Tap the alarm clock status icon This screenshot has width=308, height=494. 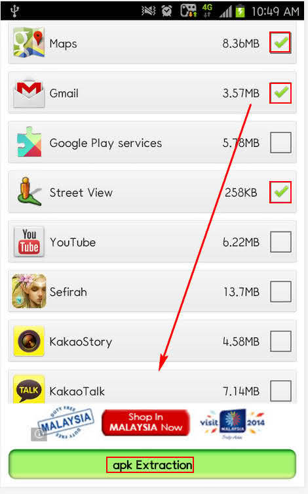tap(166, 11)
